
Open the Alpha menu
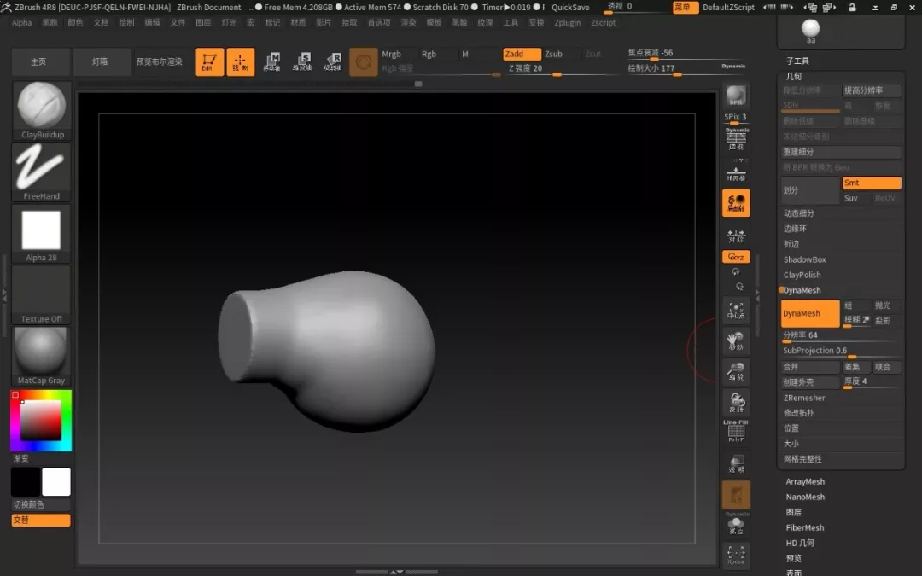tap(22, 23)
